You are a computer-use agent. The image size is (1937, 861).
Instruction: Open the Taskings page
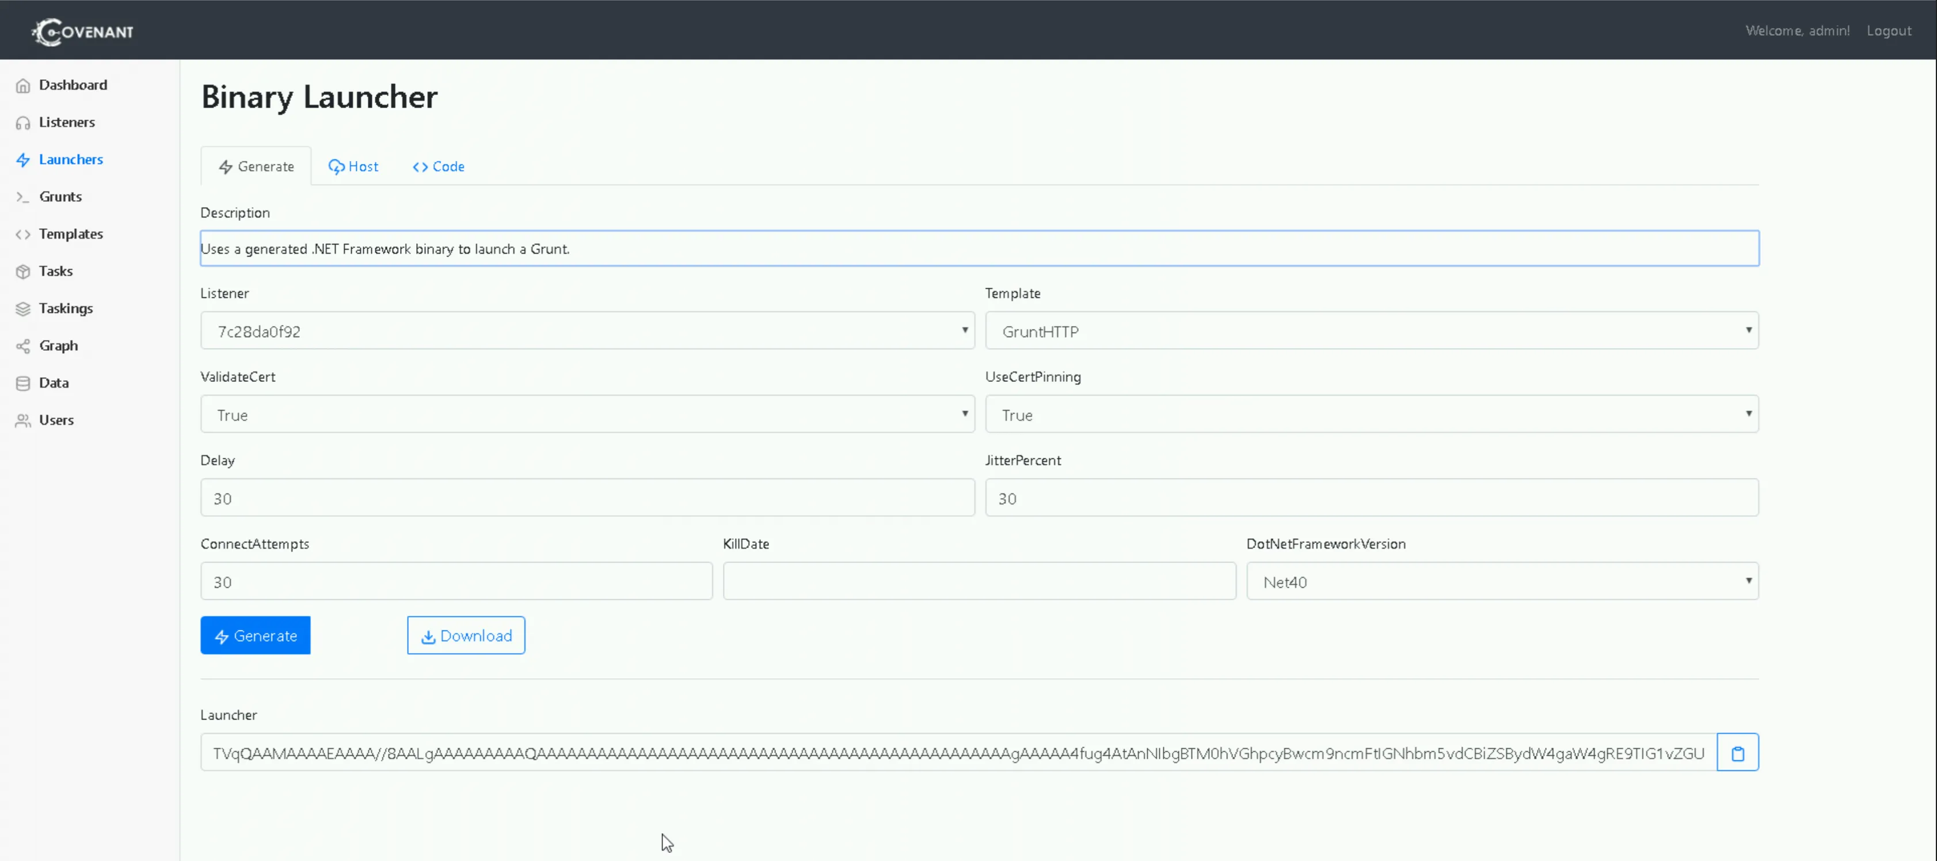click(x=66, y=308)
